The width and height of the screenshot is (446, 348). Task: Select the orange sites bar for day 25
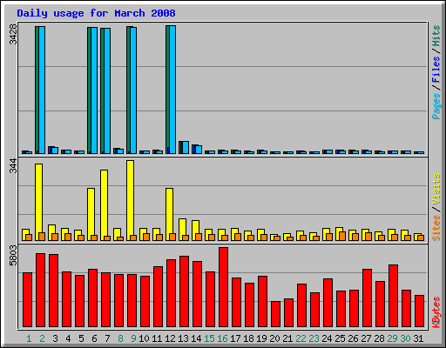tap(342, 236)
